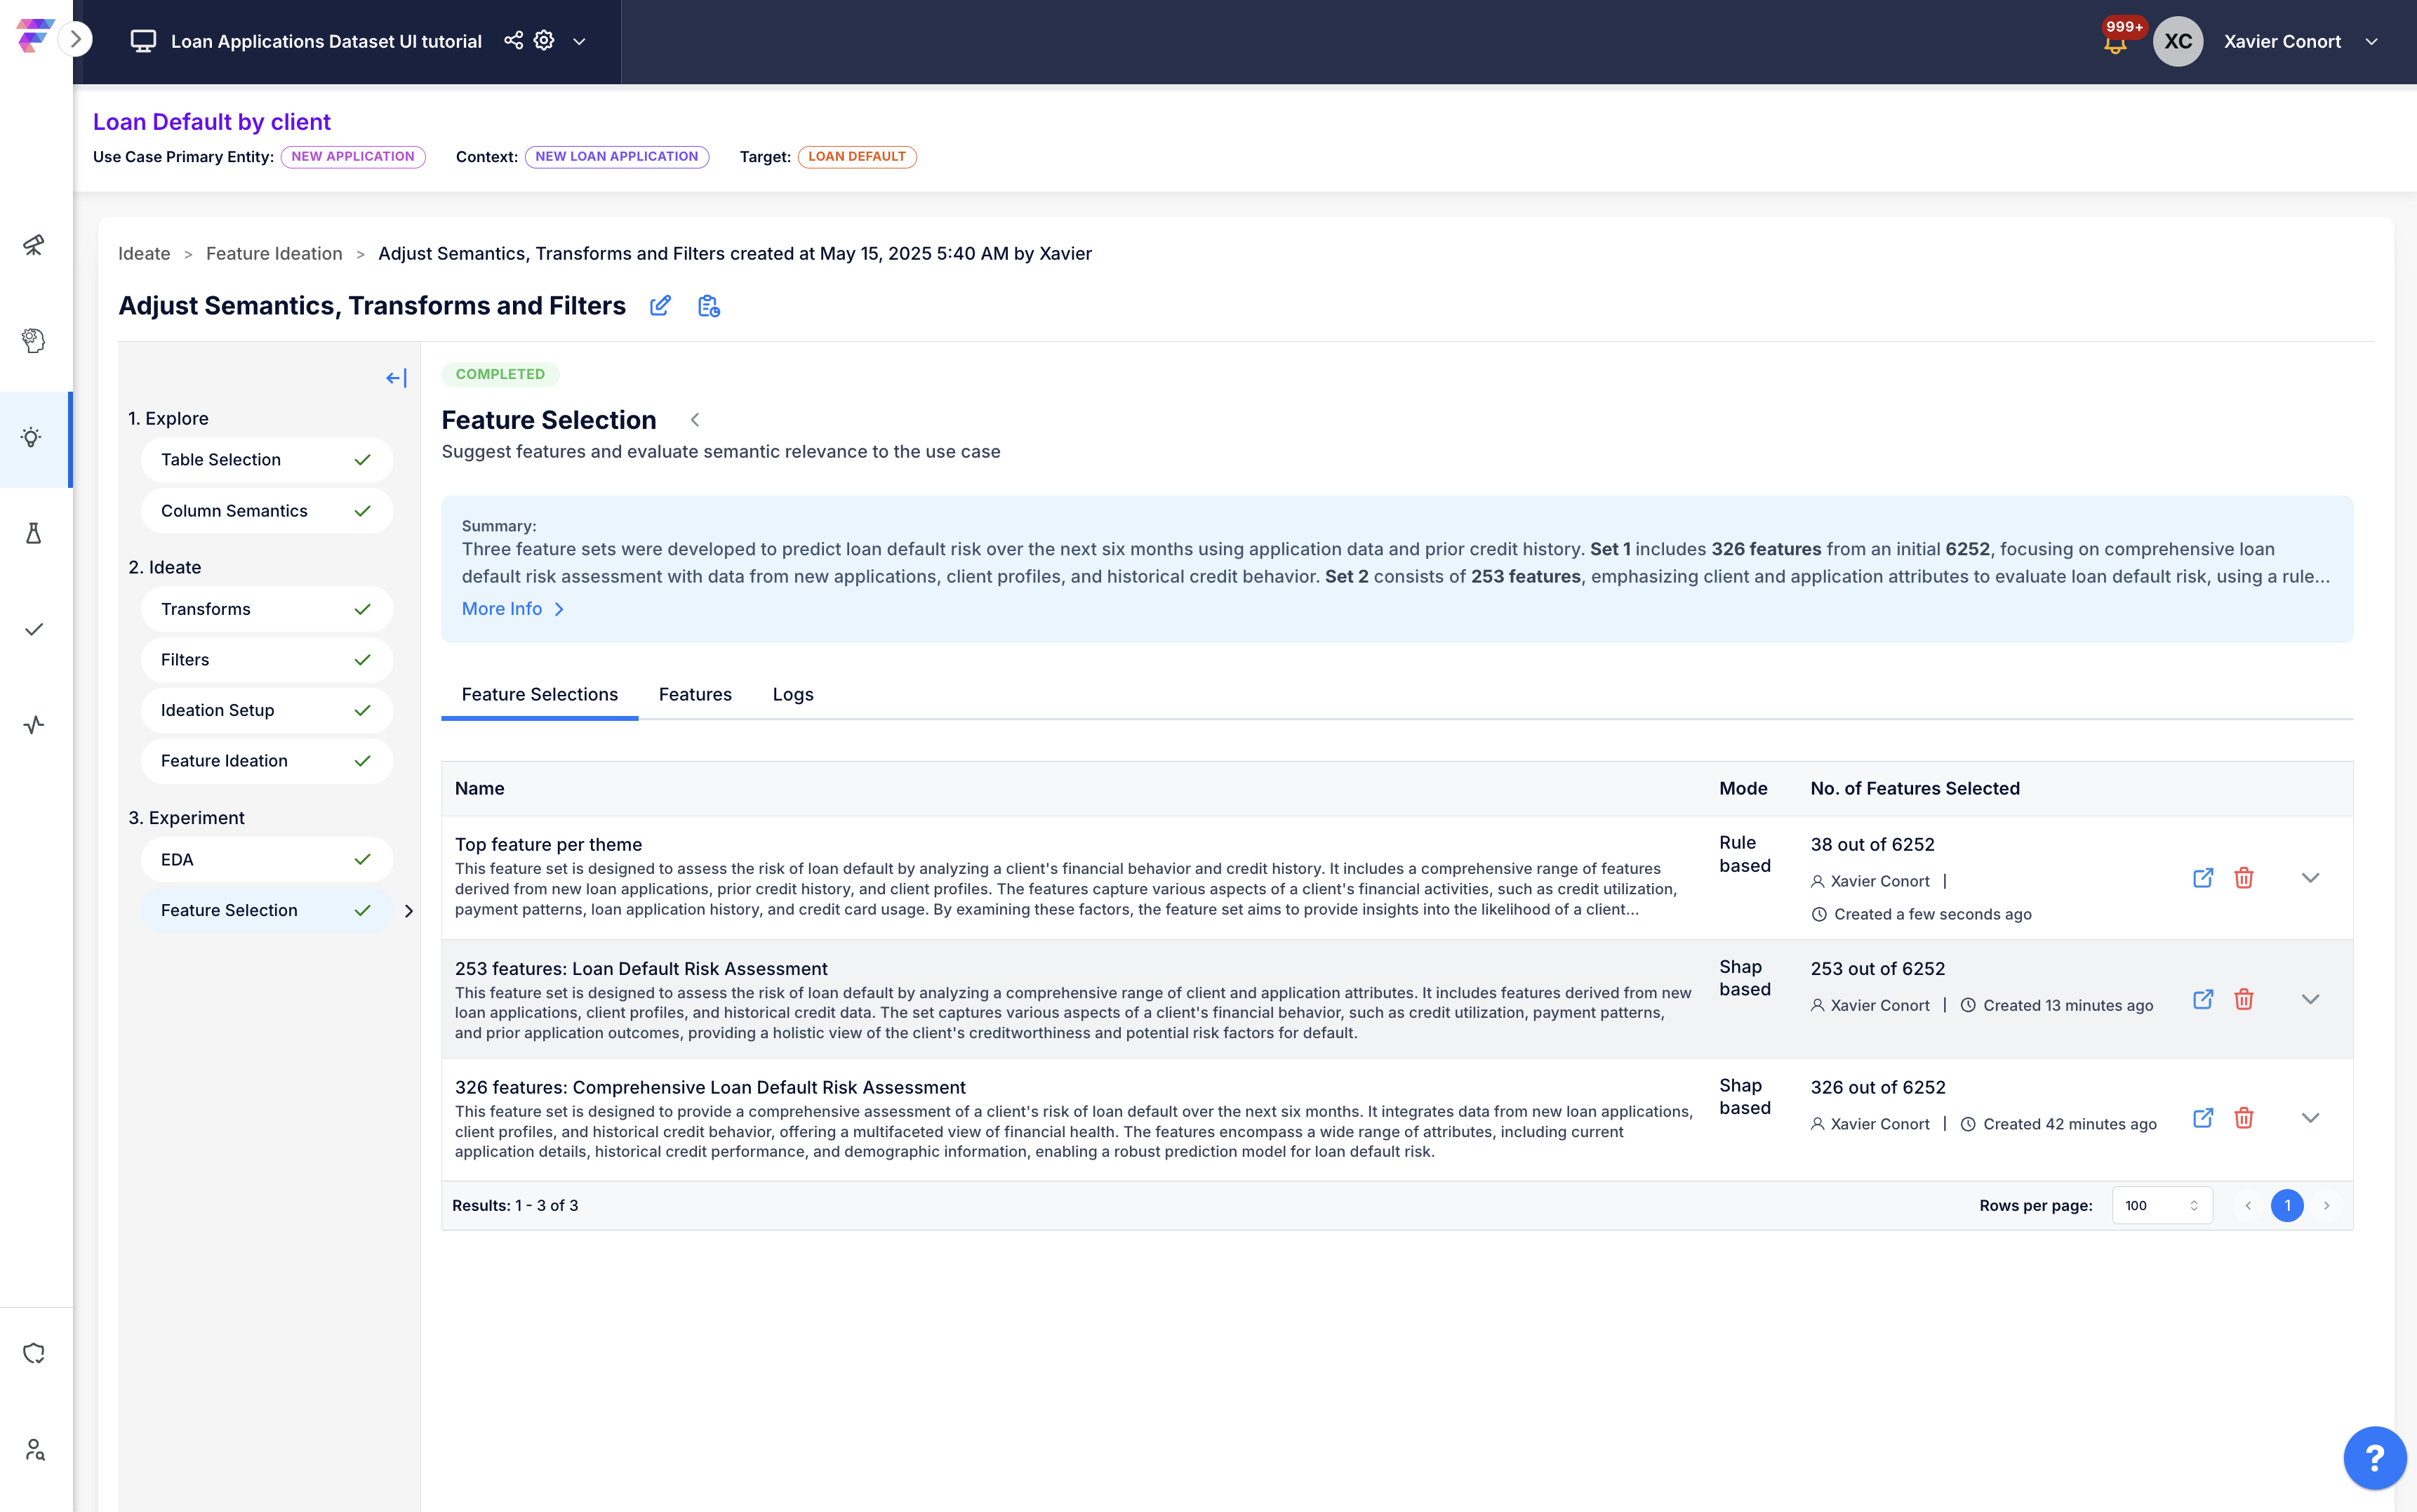Select the Column Semantics step

pyautogui.click(x=266, y=511)
